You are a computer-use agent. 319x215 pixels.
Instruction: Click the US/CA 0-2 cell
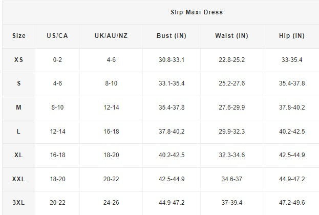(57, 60)
